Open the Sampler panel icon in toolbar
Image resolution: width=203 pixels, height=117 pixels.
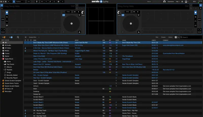pyautogui.click(x=59, y=2)
